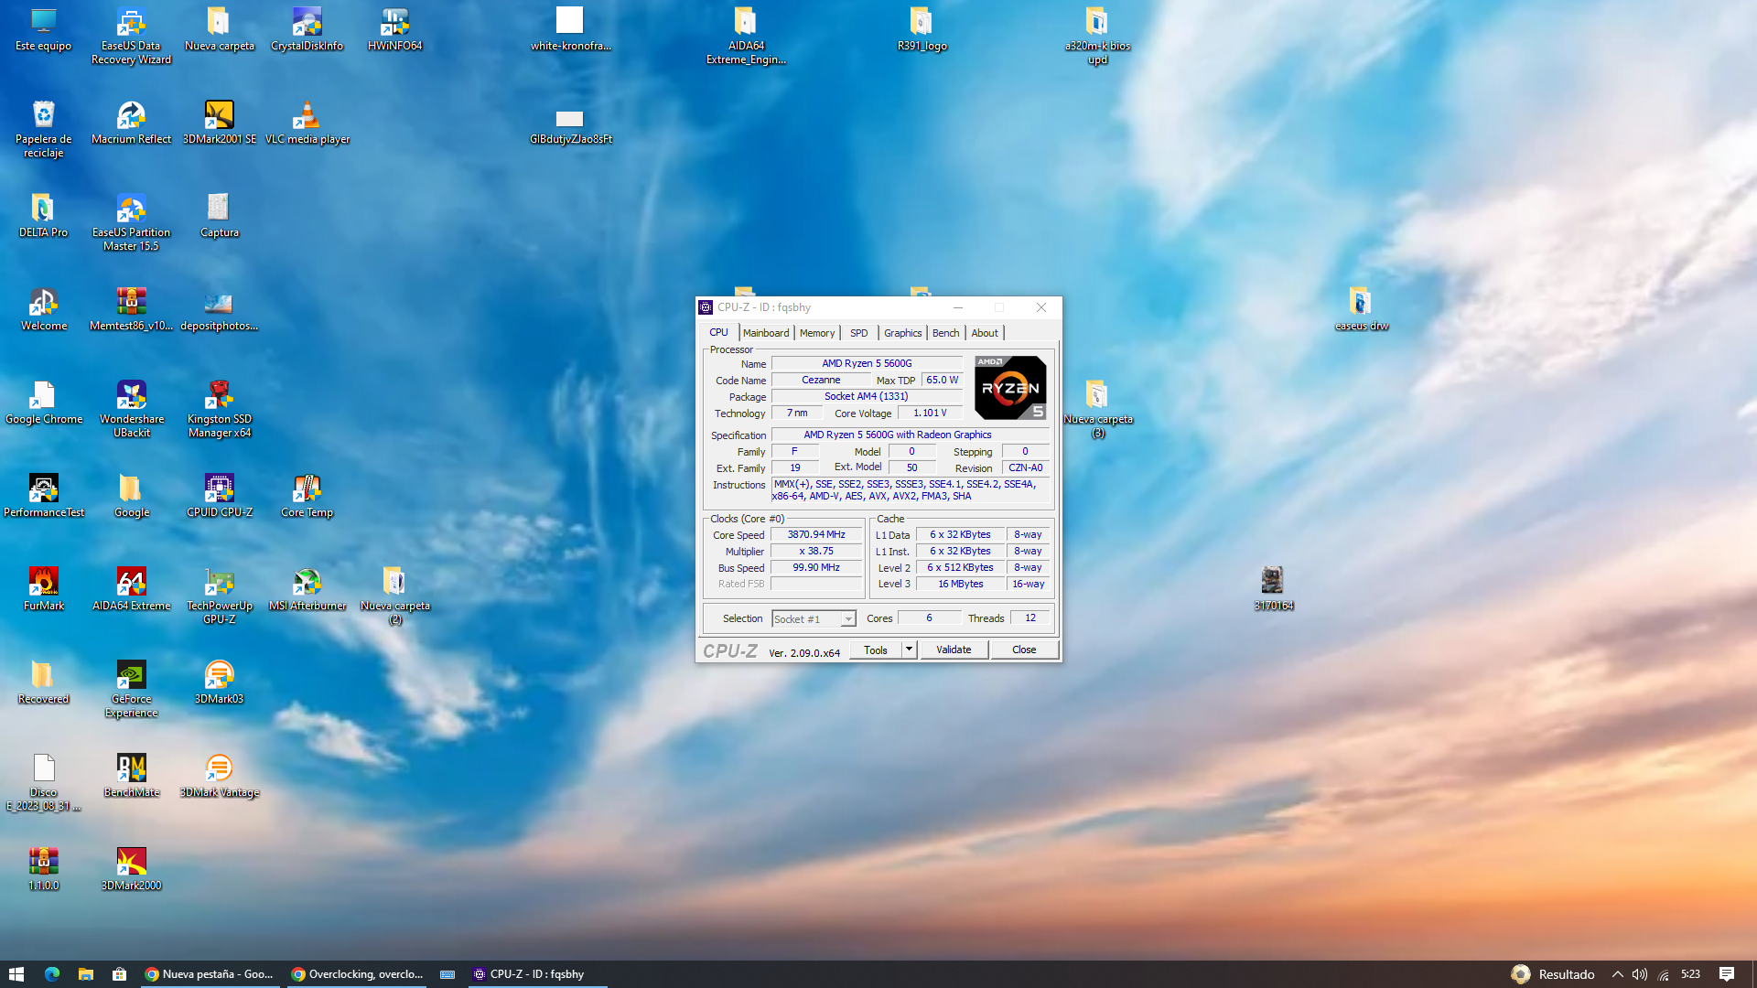
Task: Switch to the Bench tab in CPU-Z
Action: [946, 333]
